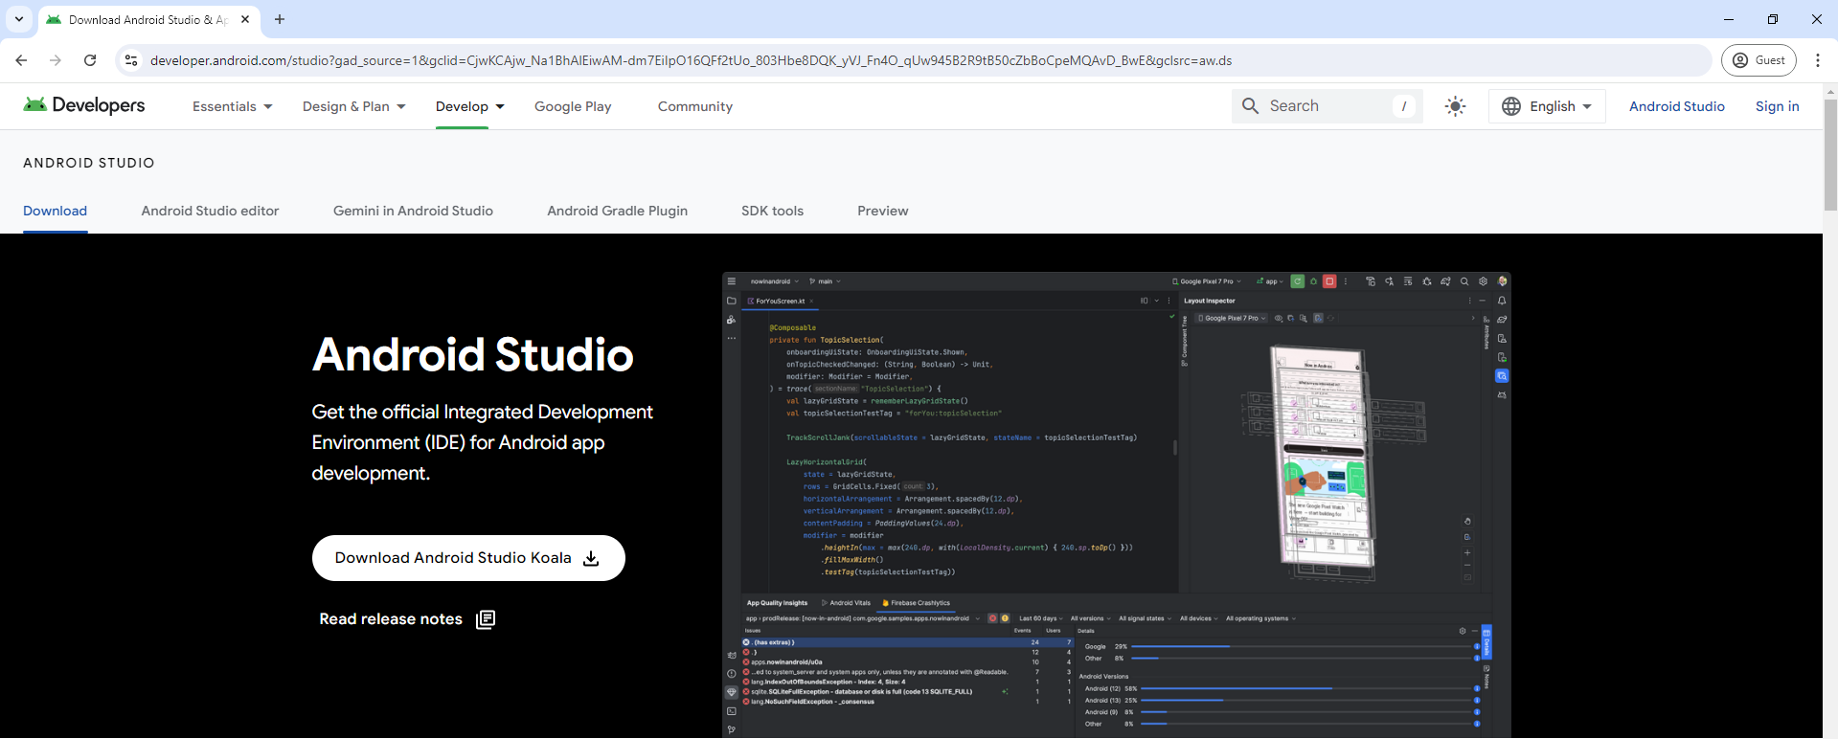Select the SDK tools tab

[x=772, y=211]
